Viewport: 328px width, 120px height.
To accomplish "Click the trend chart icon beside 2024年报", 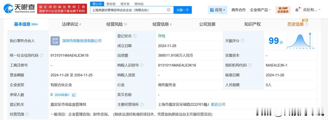I will tap(74, 95).
